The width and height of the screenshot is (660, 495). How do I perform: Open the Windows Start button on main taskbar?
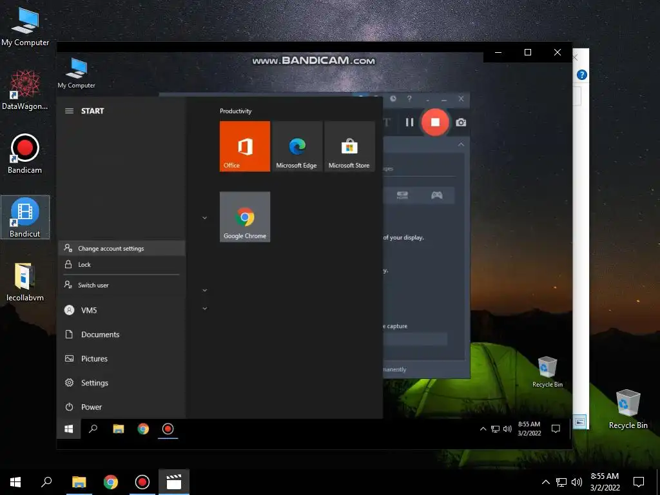pyautogui.click(x=15, y=482)
